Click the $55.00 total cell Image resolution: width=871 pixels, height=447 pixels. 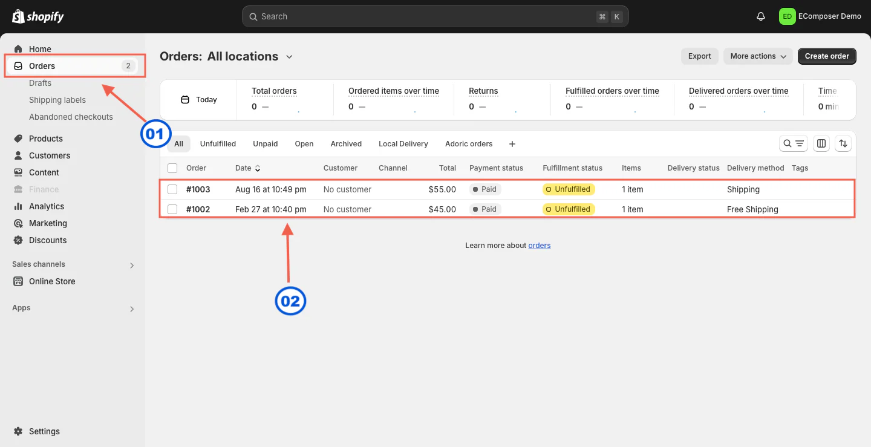442,189
